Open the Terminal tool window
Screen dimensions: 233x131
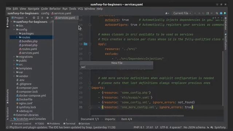69,124
